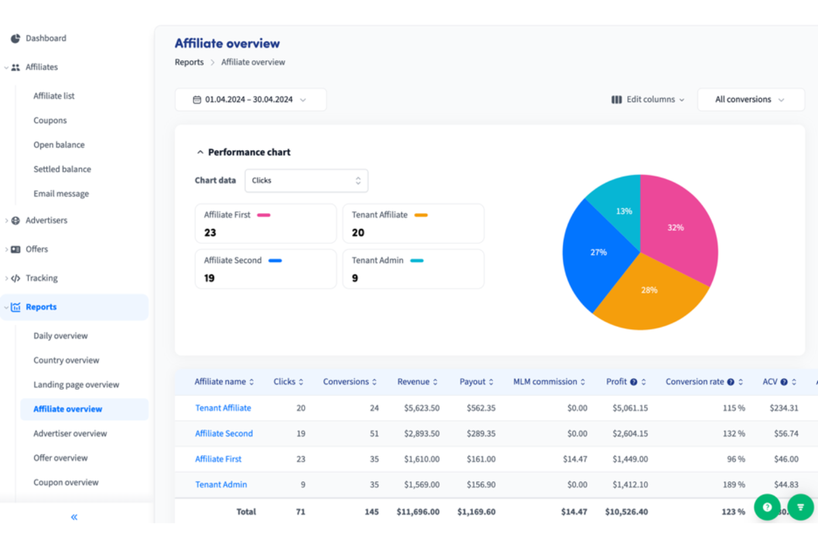Open the All conversions dropdown
The height and width of the screenshot is (545, 818).
coord(750,99)
